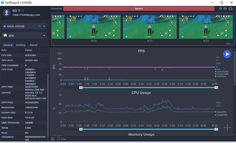Open the cloud upload icon in the top bar

[230, 9]
